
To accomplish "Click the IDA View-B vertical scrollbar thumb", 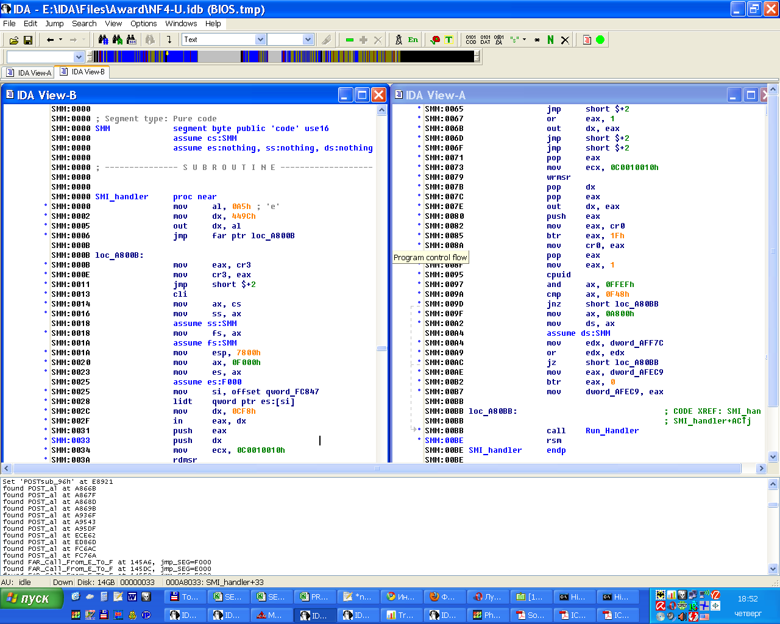I will (x=382, y=349).
